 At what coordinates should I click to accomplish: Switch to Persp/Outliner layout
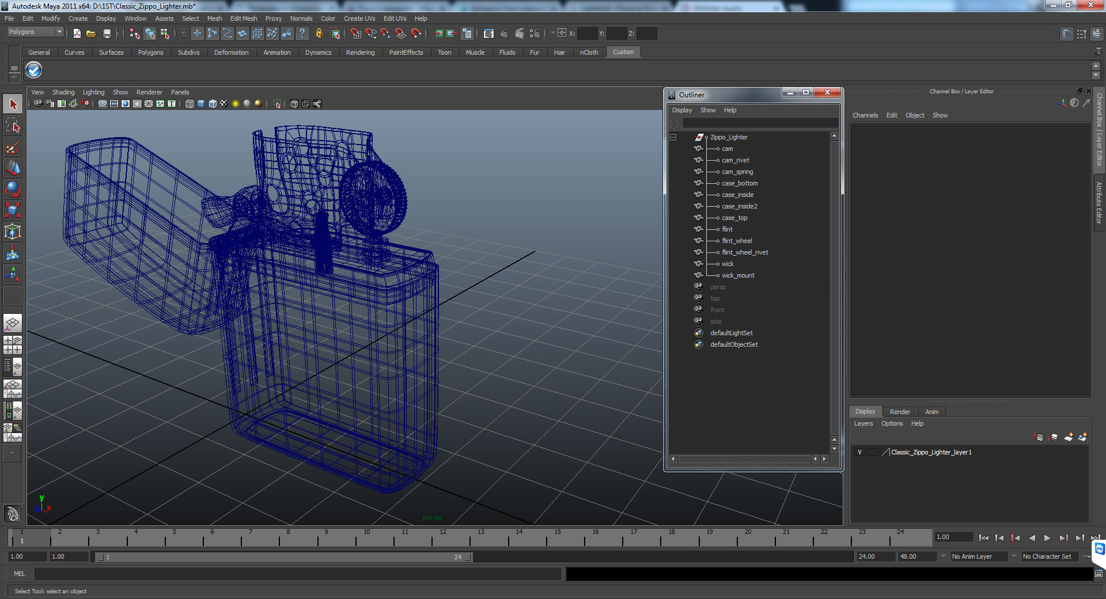[13, 366]
